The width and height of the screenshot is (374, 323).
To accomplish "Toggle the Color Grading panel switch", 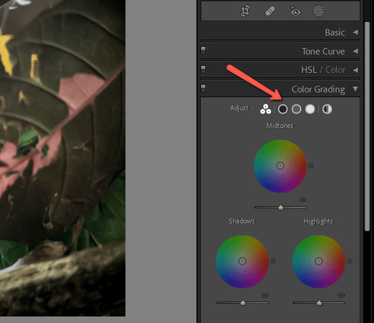I will [x=203, y=88].
